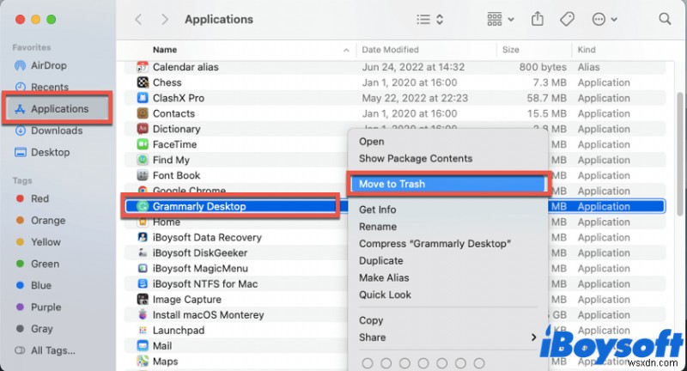Sort by the Kind column header
Screen dimensions: 687x371
(587, 50)
